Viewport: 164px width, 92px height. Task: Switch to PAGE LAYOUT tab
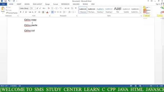pos(37,4)
